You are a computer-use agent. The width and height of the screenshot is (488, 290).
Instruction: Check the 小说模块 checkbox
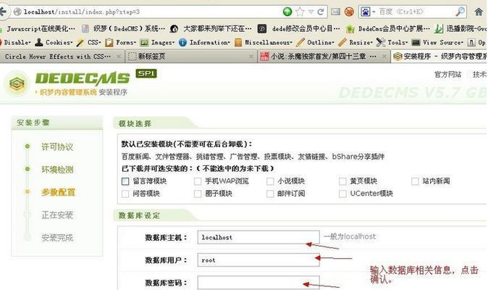pyautogui.click(x=270, y=181)
